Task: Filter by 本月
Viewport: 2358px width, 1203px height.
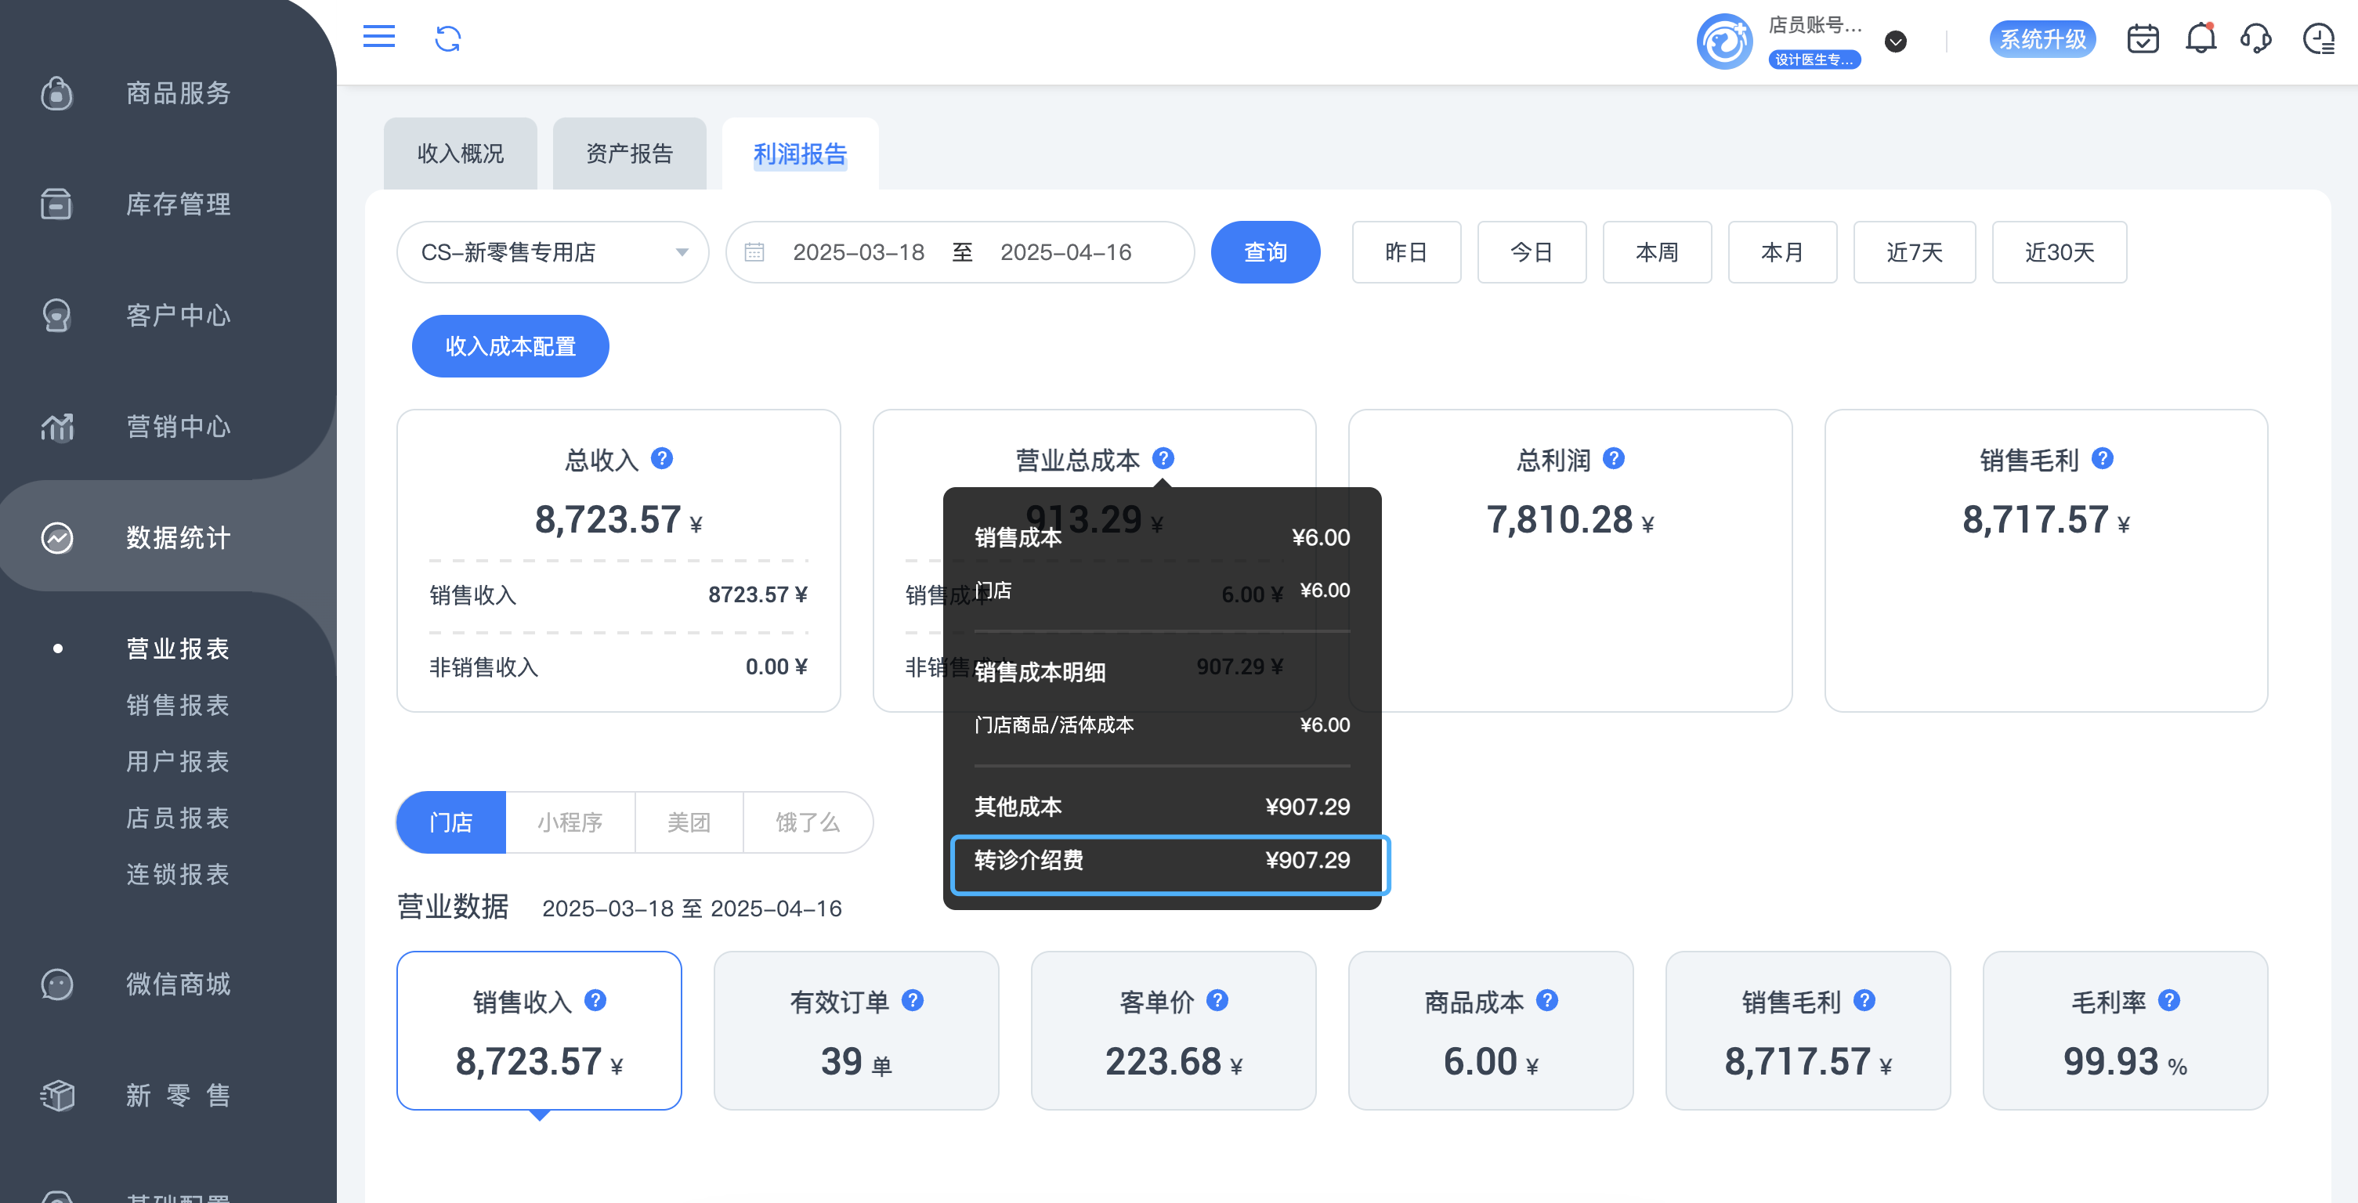Action: [1783, 252]
